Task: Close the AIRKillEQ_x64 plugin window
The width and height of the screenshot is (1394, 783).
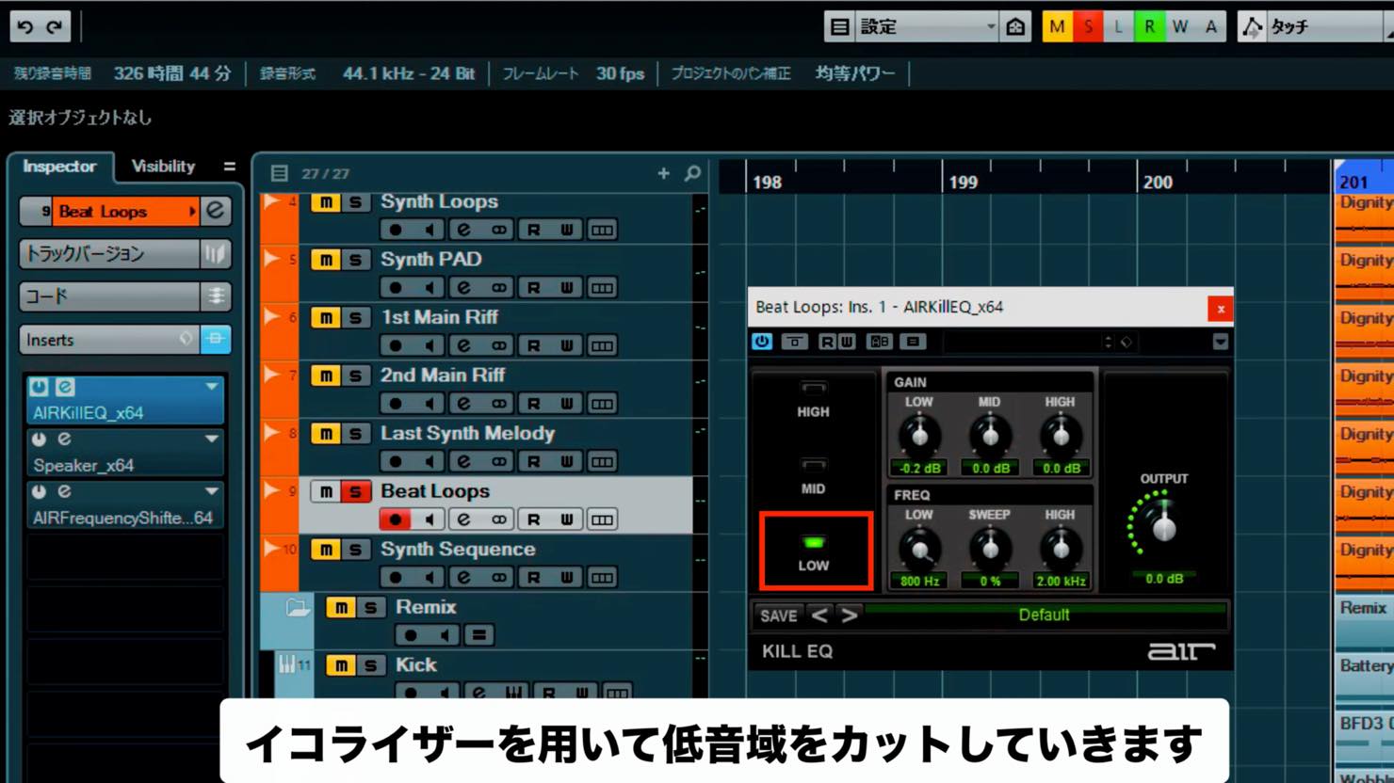Action: coord(1220,309)
